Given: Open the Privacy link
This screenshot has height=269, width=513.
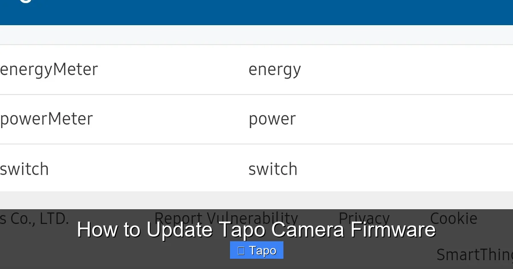Looking at the screenshot, I should click(x=364, y=218).
